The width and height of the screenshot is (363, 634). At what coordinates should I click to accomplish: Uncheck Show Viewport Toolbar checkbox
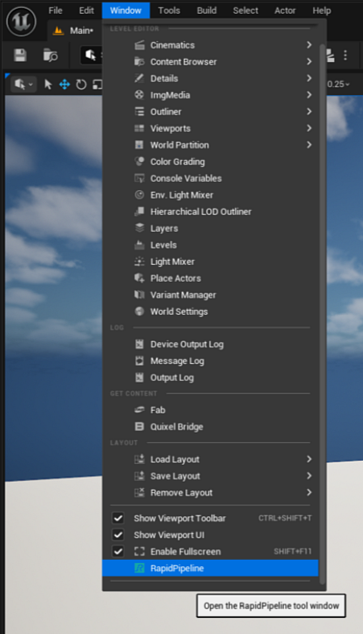pos(118,518)
